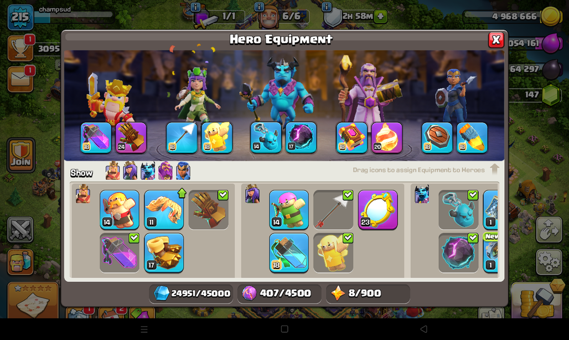Select the level 17 Spiky Ball equipment
The width and height of the screenshot is (569, 340).
[x=164, y=253]
